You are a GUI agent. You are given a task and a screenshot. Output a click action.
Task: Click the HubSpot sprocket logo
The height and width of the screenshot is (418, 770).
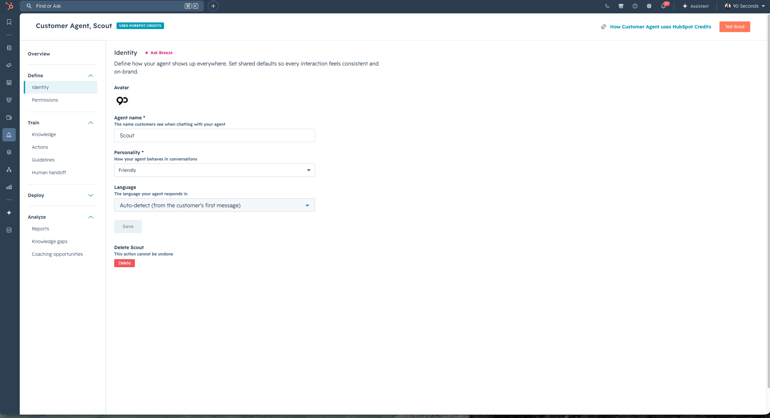(9, 6)
